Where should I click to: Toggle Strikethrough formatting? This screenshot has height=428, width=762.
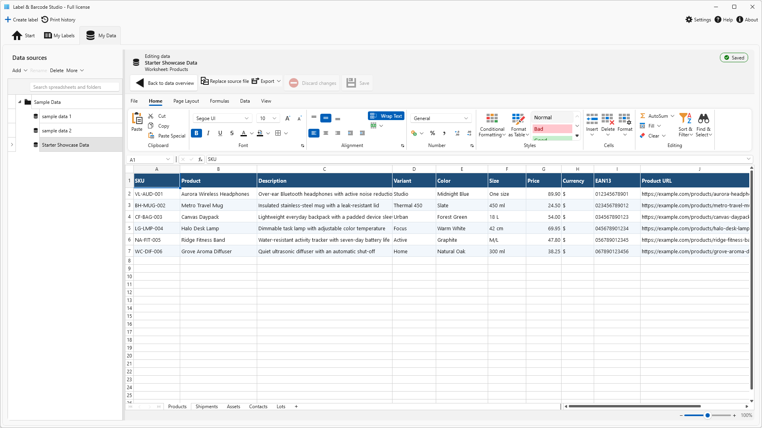coord(232,133)
